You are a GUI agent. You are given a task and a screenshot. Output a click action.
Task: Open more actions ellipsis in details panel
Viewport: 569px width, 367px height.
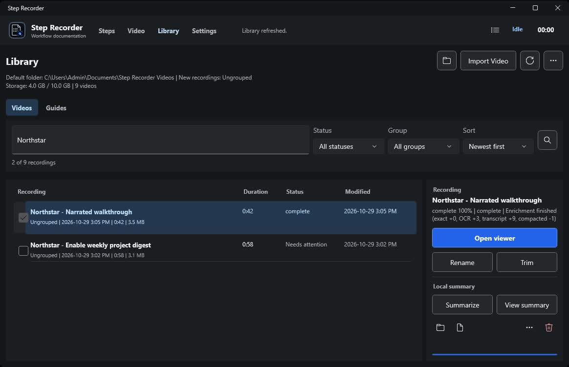click(x=529, y=327)
